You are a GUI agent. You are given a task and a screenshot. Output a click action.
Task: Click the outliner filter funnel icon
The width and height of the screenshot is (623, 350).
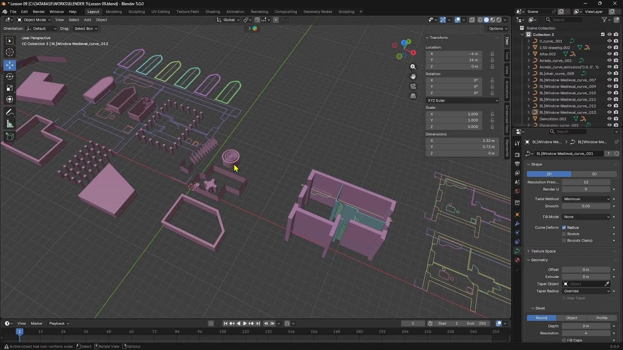[605, 20]
